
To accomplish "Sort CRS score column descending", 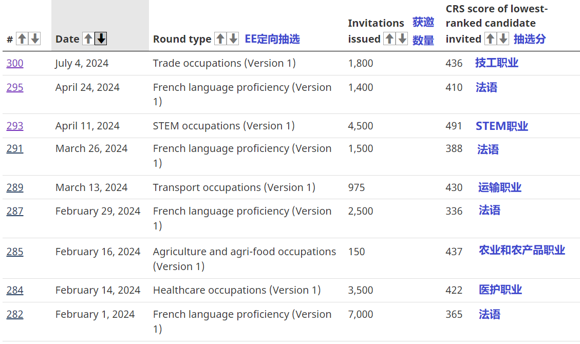I will pyautogui.click(x=503, y=39).
